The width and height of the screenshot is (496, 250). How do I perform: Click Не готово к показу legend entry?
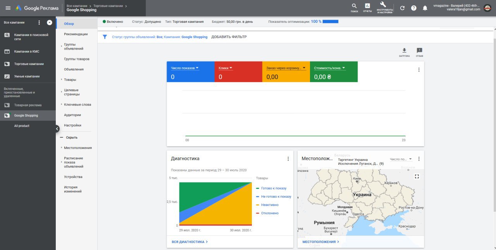(x=276, y=197)
